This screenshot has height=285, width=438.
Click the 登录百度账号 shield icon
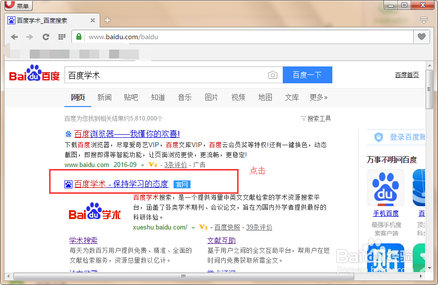click(378, 137)
